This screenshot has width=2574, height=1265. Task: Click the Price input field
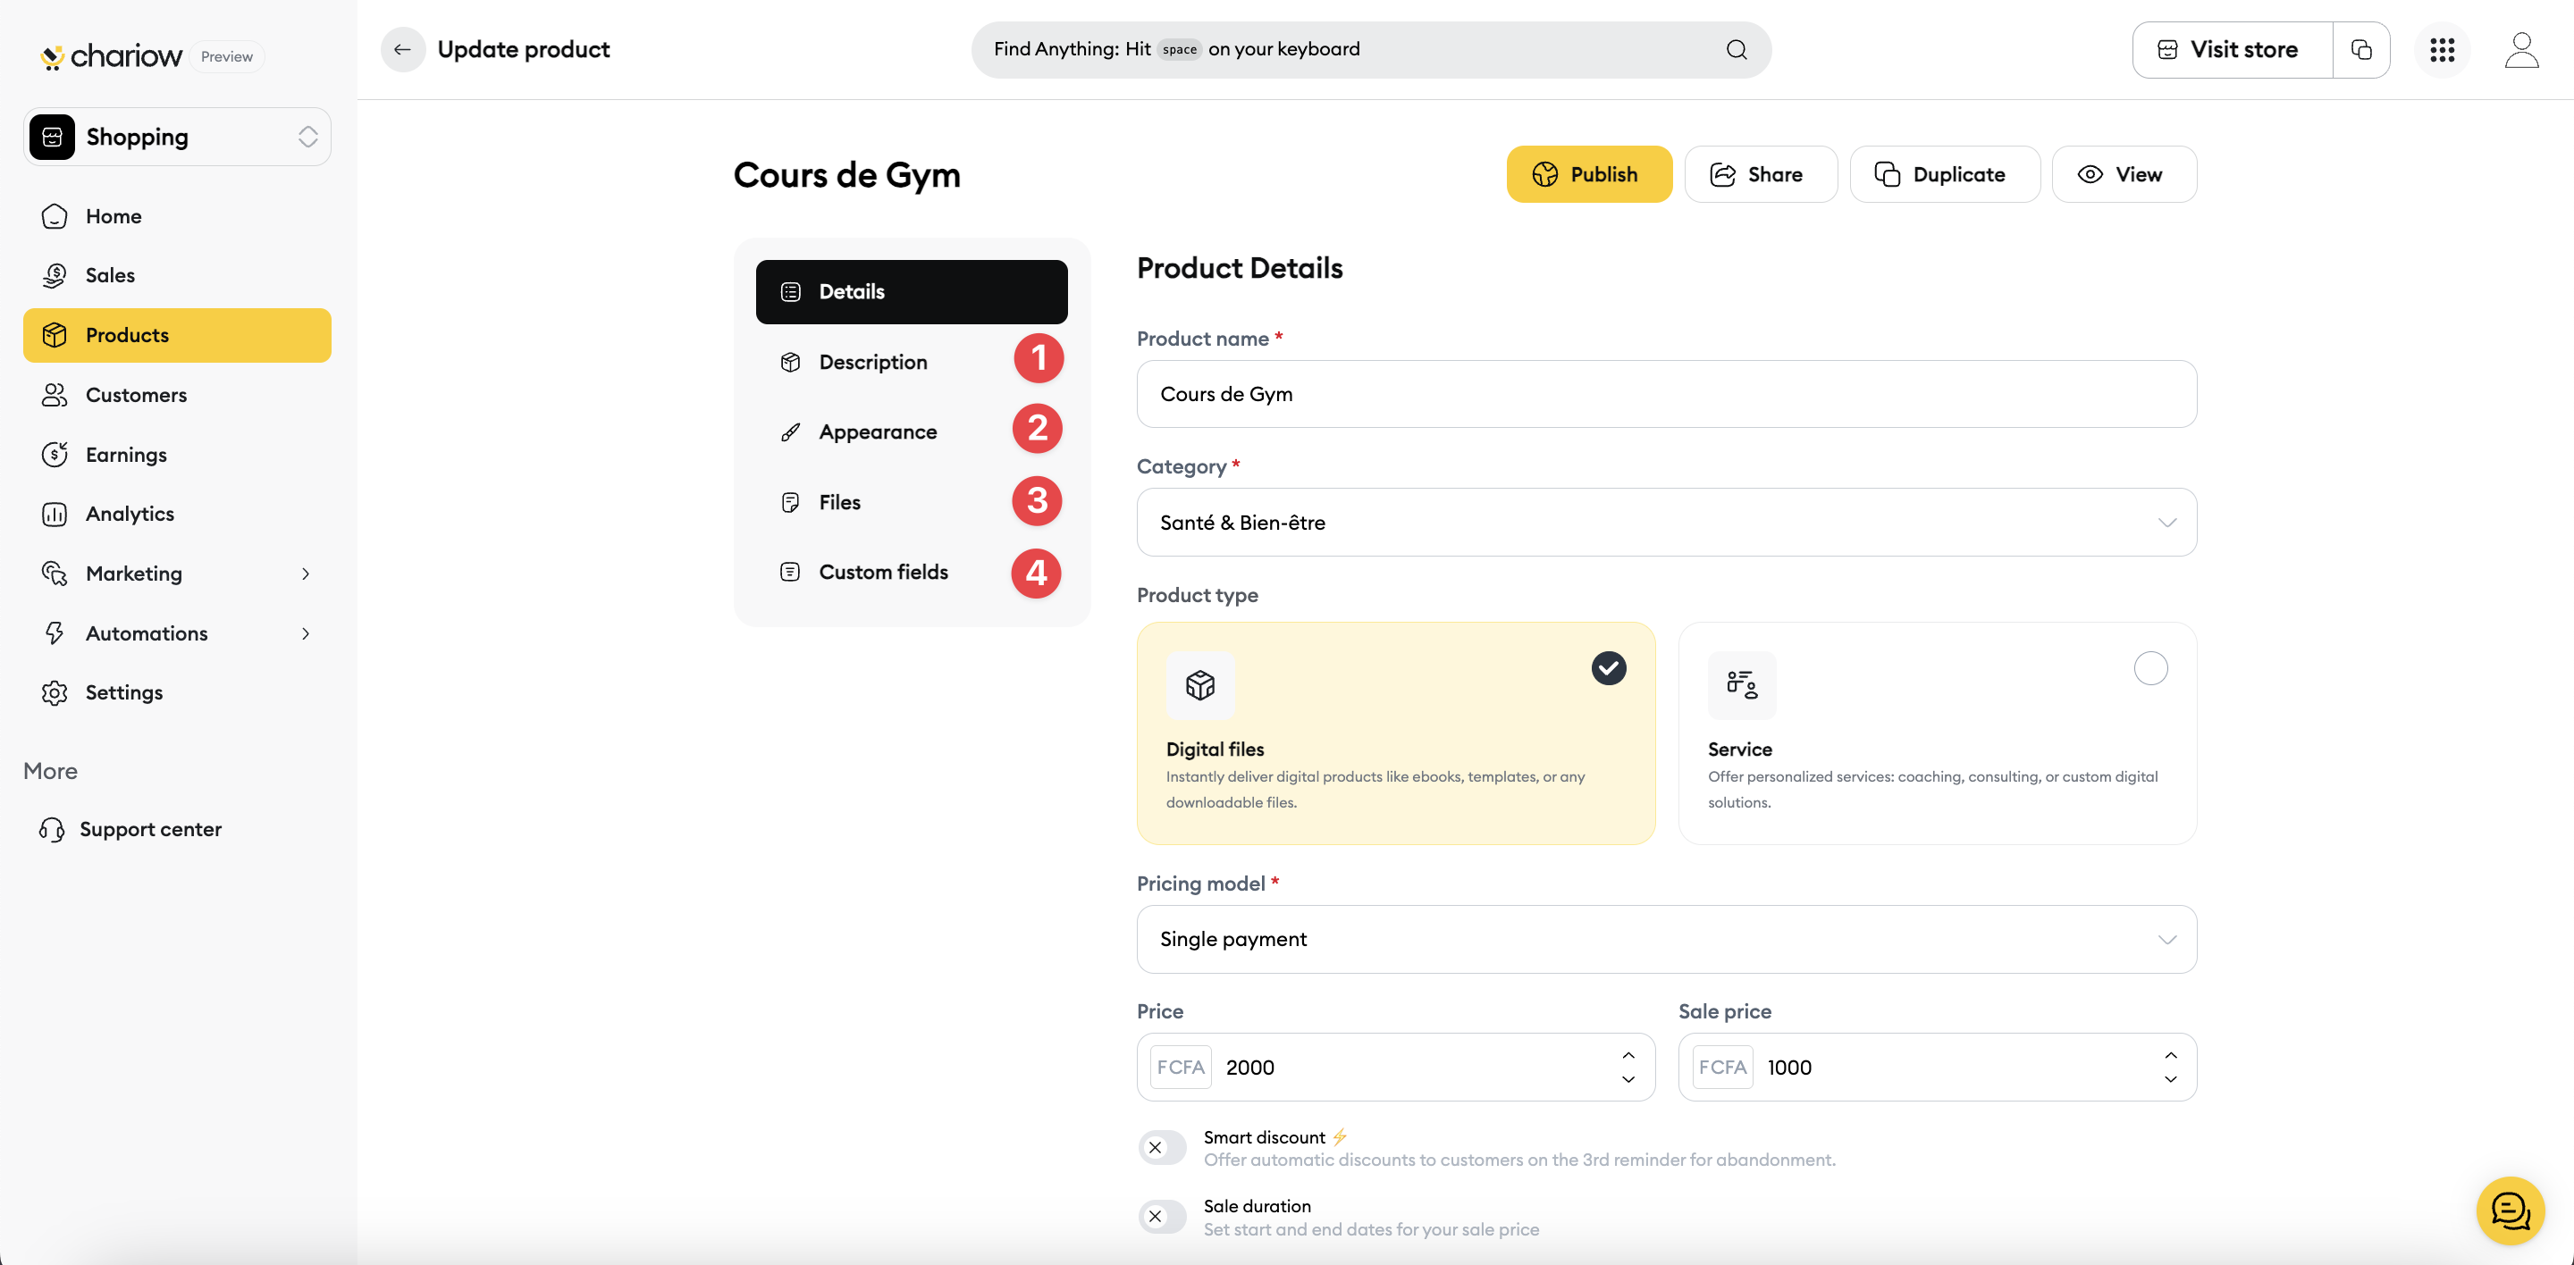(1396, 1068)
